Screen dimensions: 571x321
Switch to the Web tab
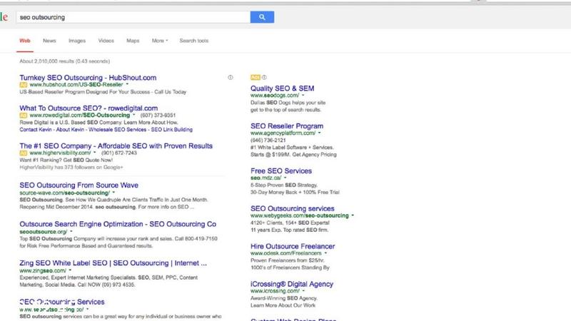coord(25,41)
